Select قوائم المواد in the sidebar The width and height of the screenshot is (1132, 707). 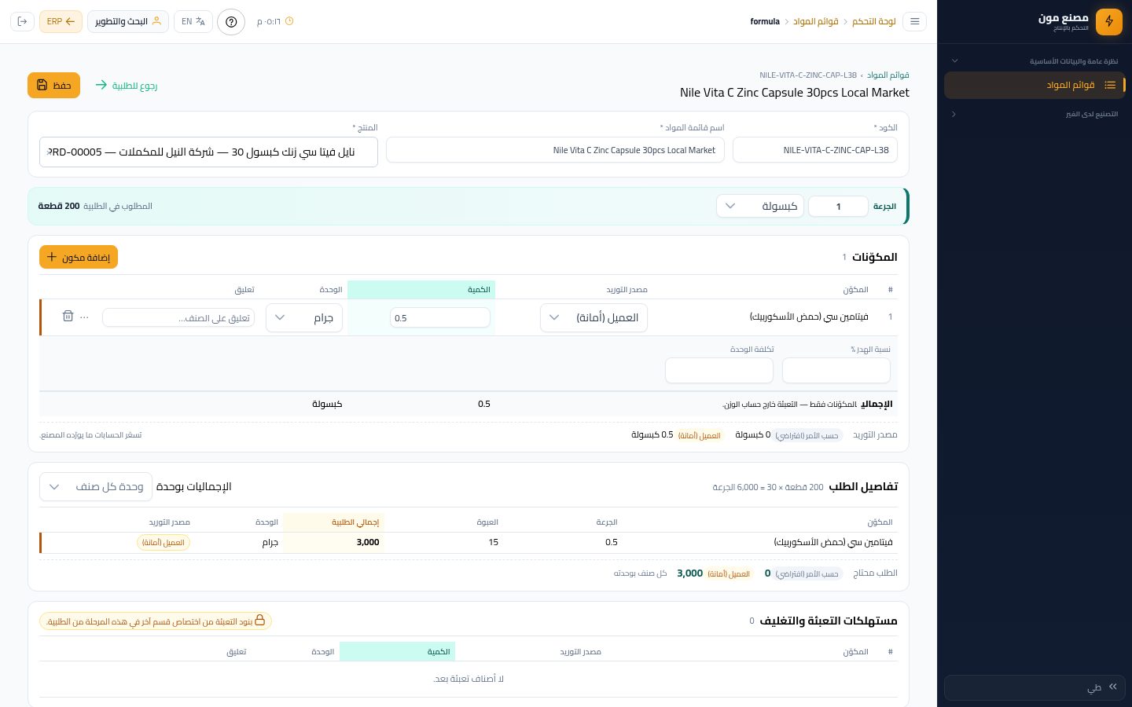click(x=1035, y=85)
